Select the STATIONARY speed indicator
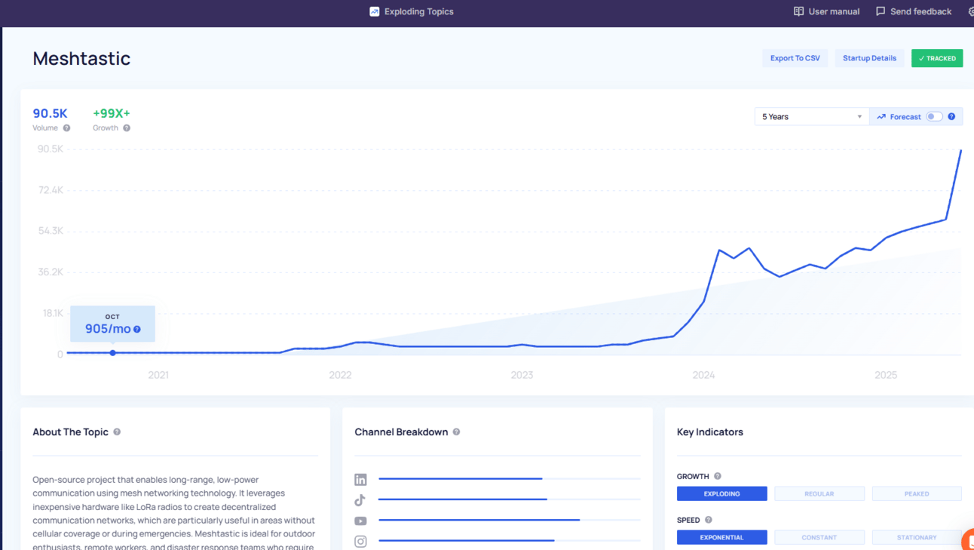 click(917, 537)
